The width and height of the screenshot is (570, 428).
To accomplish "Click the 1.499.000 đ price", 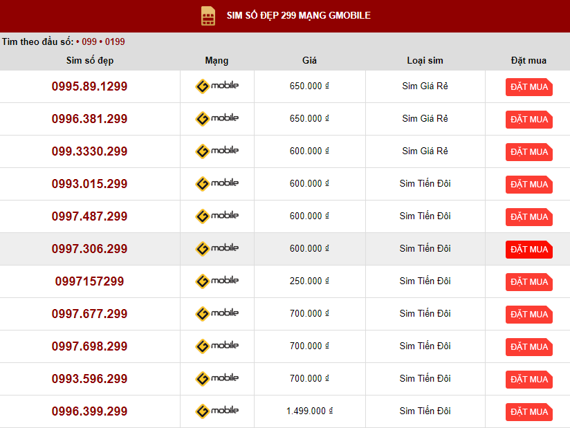I will pyautogui.click(x=309, y=411).
